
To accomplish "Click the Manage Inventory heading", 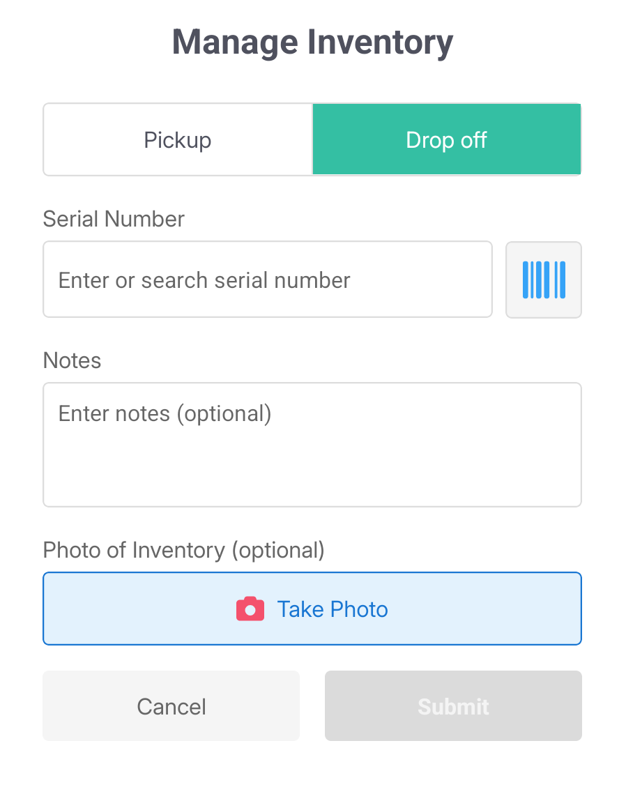I will coord(312,42).
